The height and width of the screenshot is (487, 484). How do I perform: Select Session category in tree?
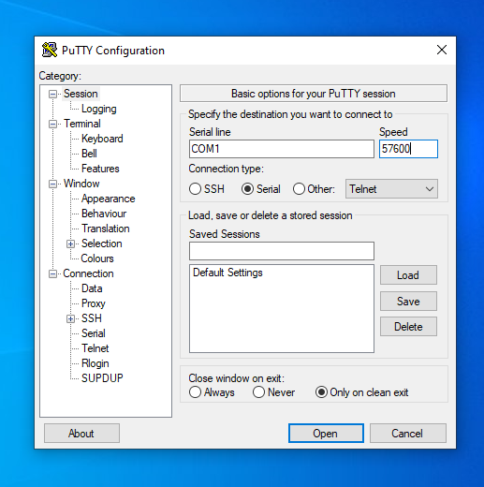81,94
